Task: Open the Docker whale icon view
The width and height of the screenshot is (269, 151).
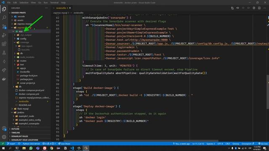Action: click(4, 79)
